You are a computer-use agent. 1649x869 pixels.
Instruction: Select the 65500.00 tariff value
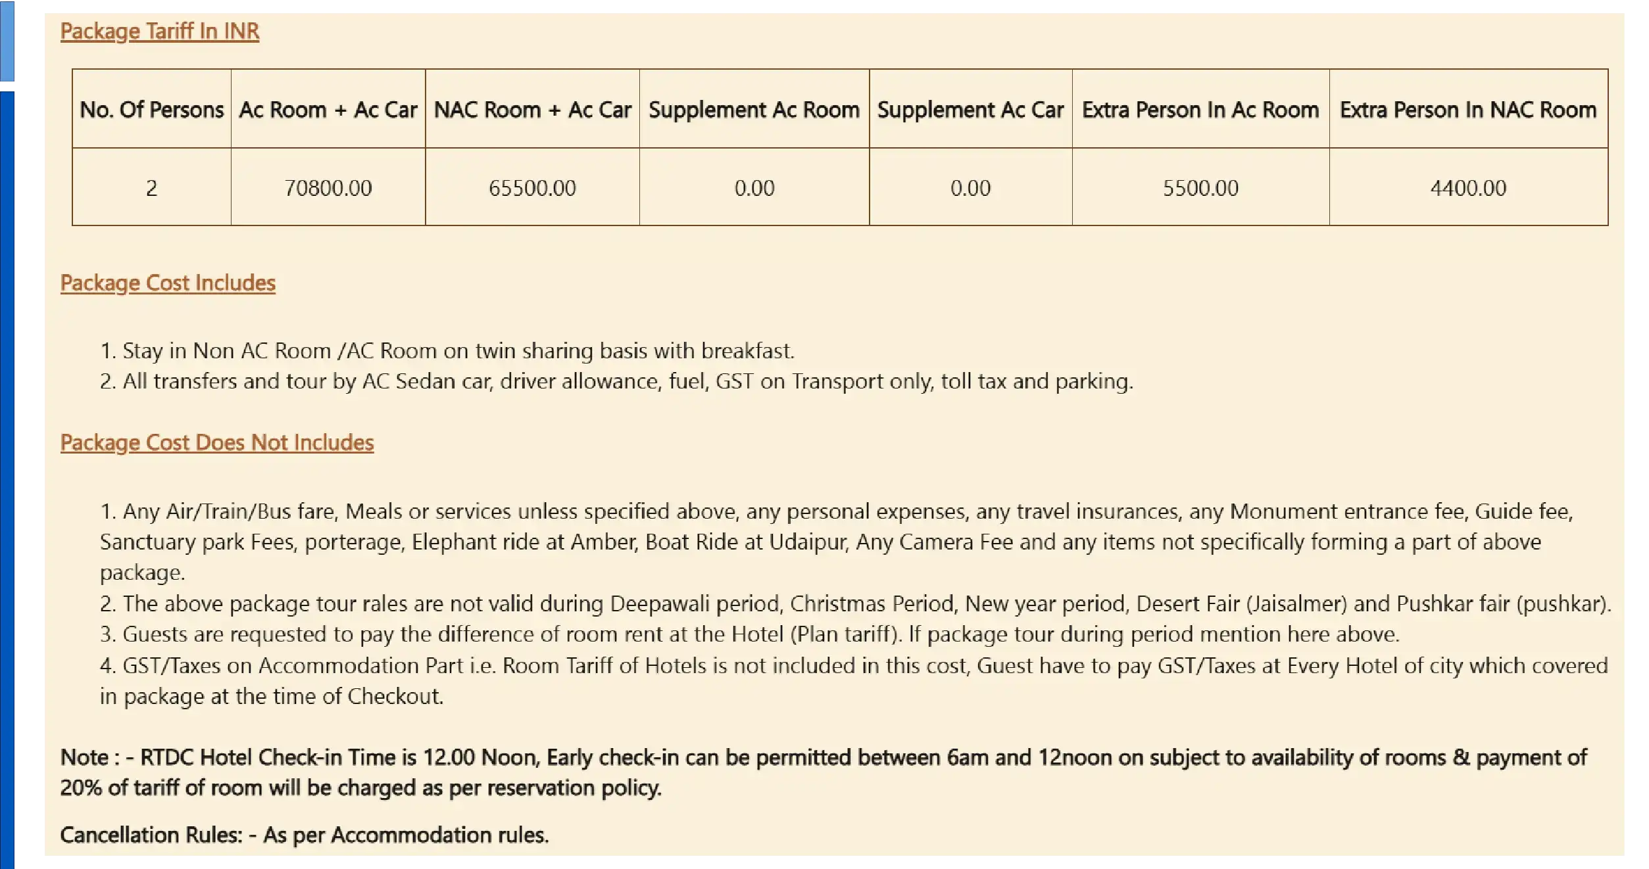click(x=532, y=188)
